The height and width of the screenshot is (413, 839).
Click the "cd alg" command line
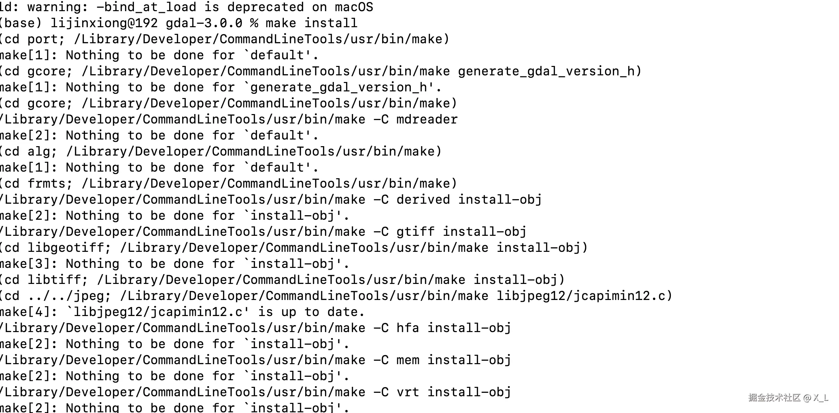click(220, 151)
